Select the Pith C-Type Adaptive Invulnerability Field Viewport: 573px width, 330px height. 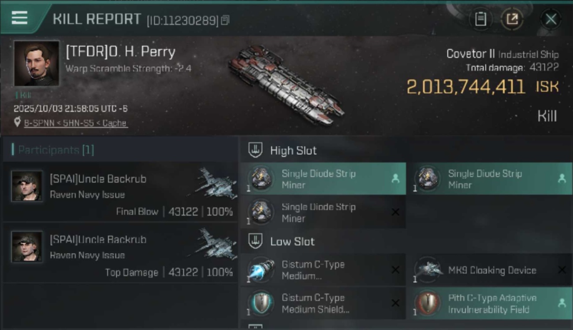click(x=488, y=303)
